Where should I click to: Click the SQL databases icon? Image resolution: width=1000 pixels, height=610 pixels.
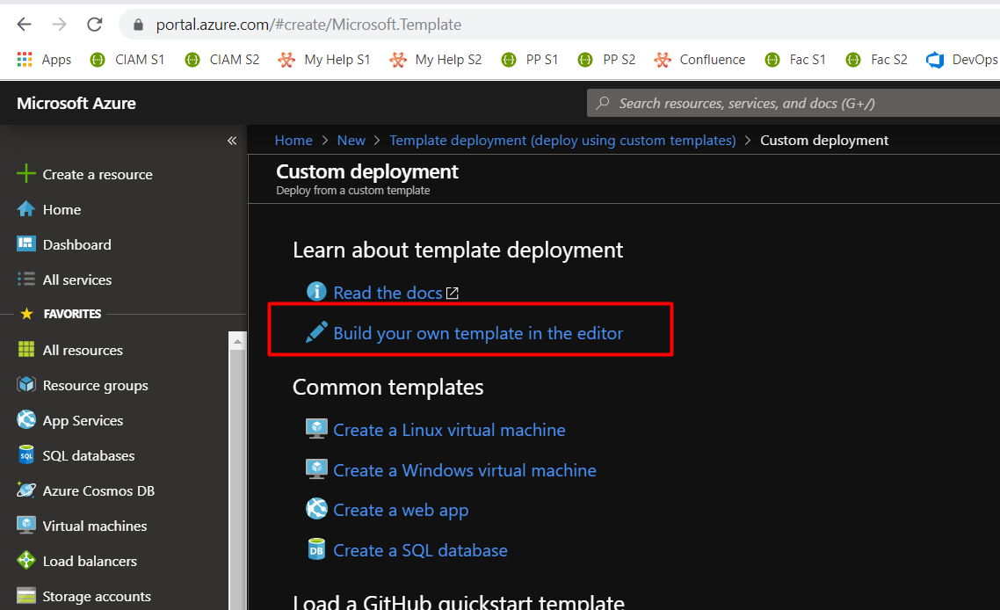pos(26,454)
